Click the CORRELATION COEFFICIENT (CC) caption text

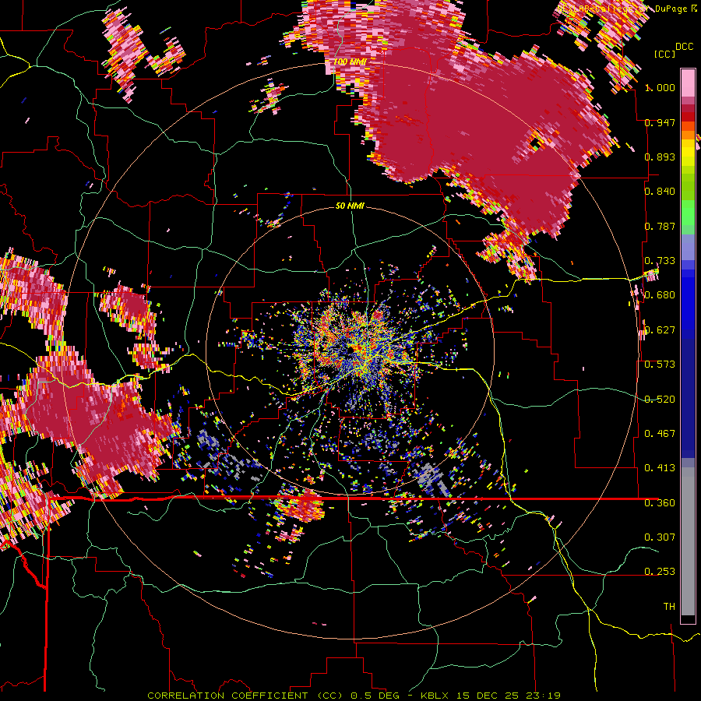click(x=245, y=696)
